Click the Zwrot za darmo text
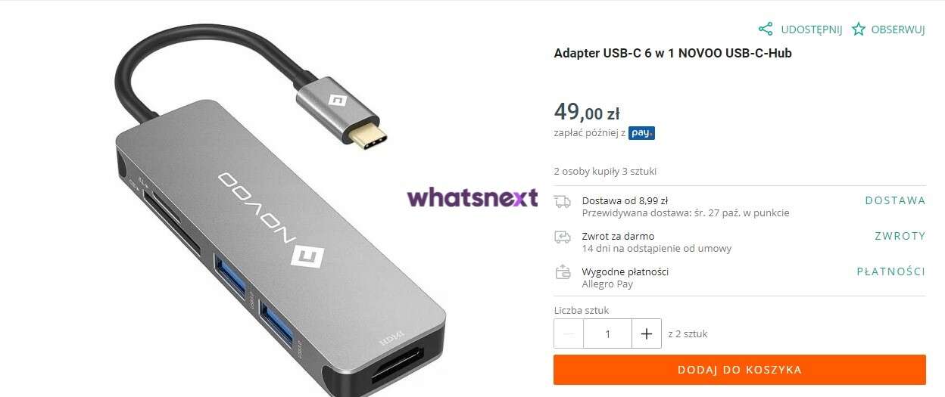 [618, 237]
